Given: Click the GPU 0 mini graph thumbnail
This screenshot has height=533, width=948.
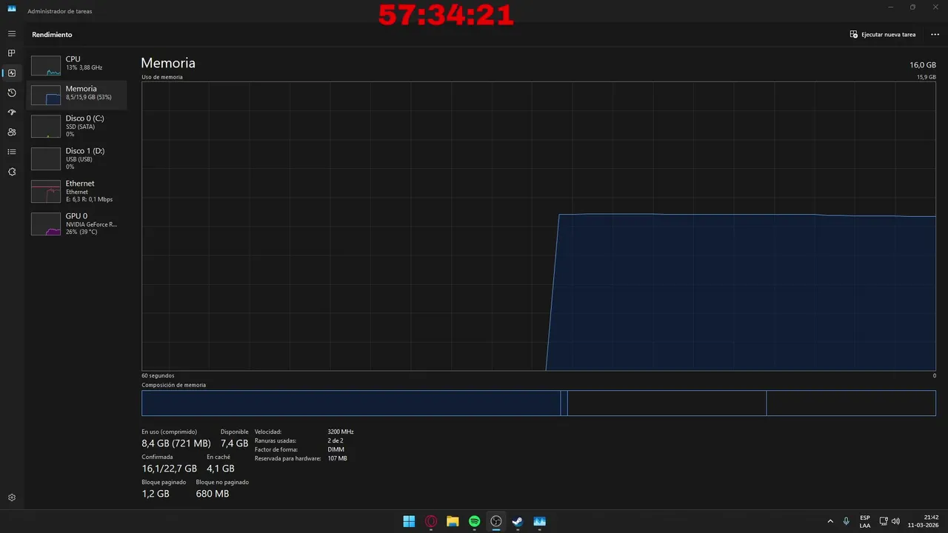Looking at the screenshot, I should coord(46,224).
